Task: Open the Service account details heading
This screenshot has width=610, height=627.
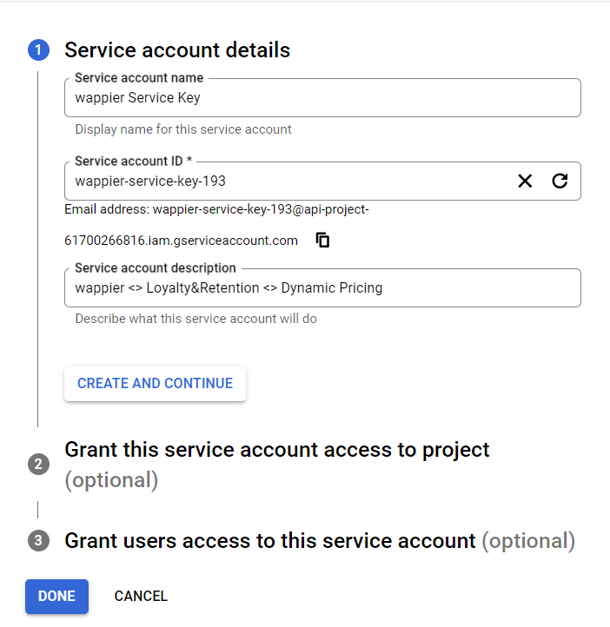Action: pyautogui.click(x=177, y=50)
